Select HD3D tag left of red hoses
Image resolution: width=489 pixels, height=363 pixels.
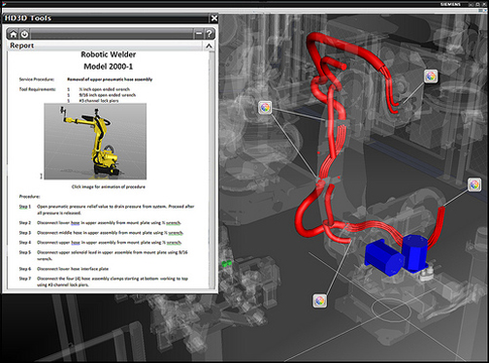click(265, 108)
